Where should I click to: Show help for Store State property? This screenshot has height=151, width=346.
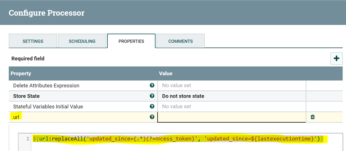pyautogui.click(x=152, y=96)
